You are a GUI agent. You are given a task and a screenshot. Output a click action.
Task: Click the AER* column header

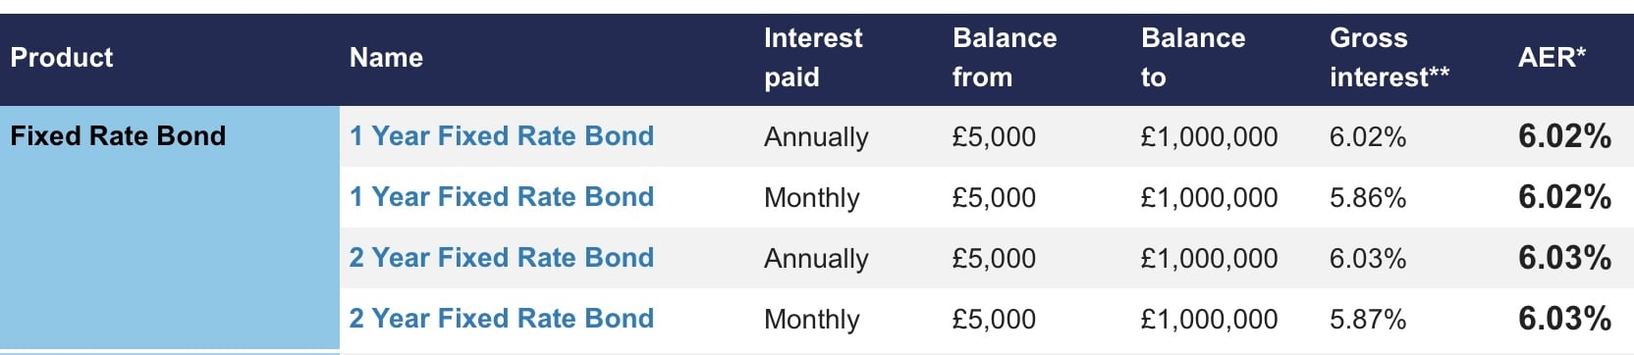1552,58
